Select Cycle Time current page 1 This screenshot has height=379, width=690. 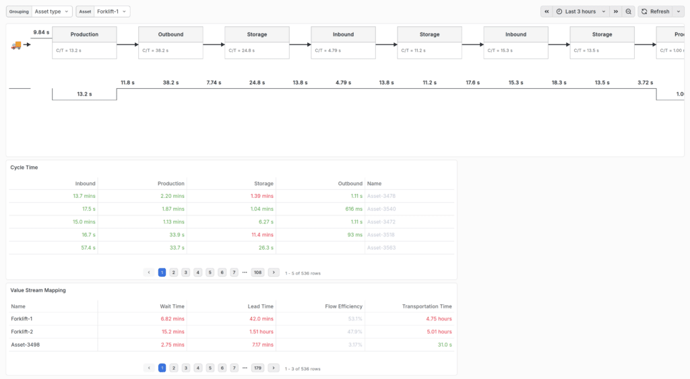pos(162,273)
